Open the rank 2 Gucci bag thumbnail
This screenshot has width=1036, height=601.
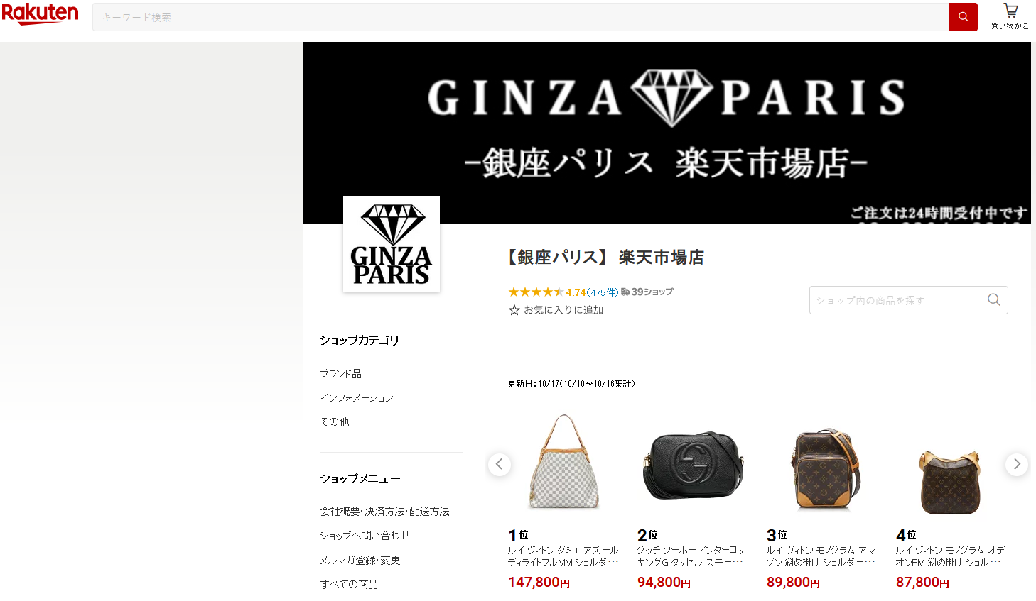(694, 464)
